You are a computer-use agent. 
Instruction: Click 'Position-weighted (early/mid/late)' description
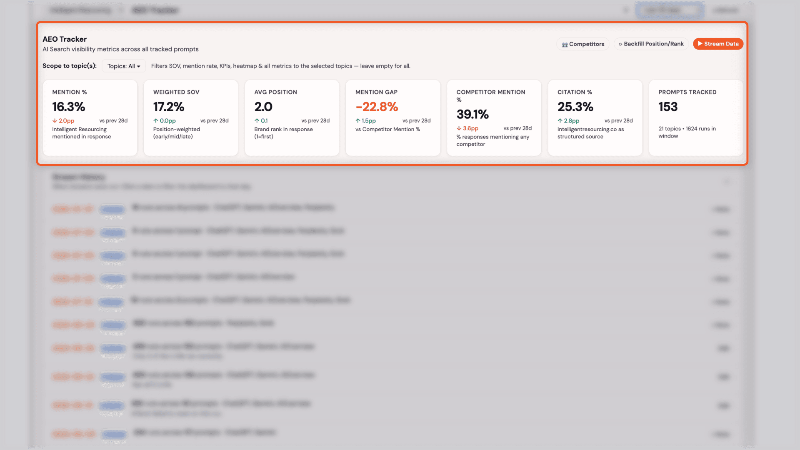point(177,133)
